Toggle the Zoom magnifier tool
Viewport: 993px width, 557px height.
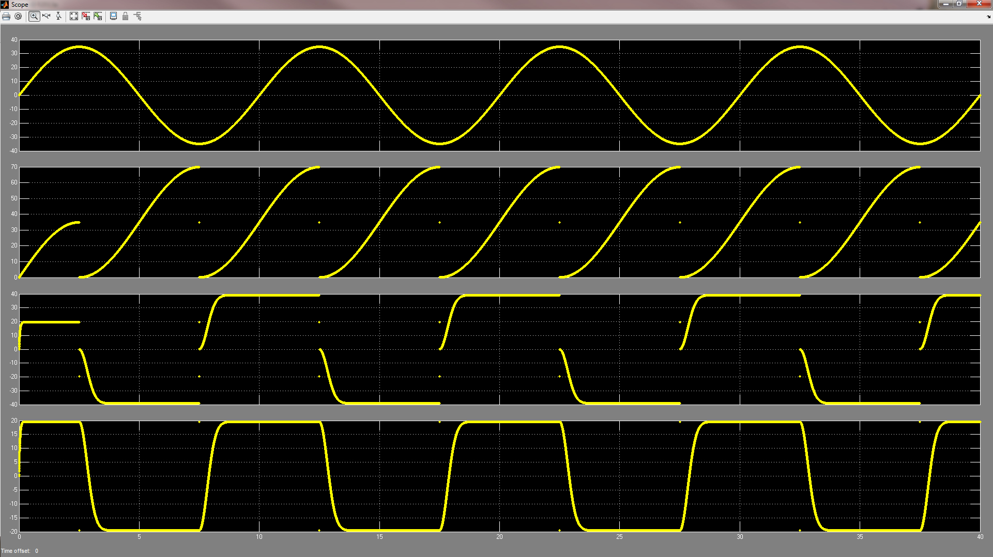pos(34,17)
